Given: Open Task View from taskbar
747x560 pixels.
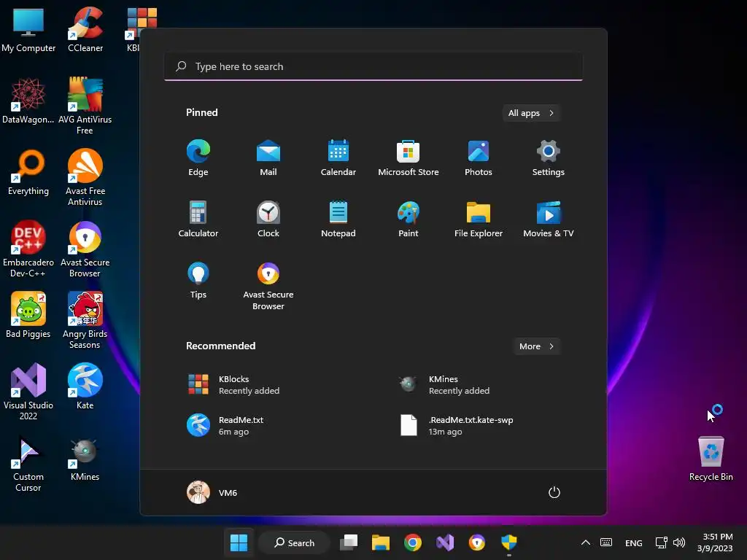Looking at the screenshot, I should pyautogui.click(x=349, y=542).
